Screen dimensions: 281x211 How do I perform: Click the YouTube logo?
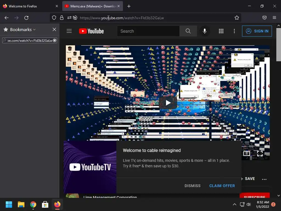click(x=91, y=31)
